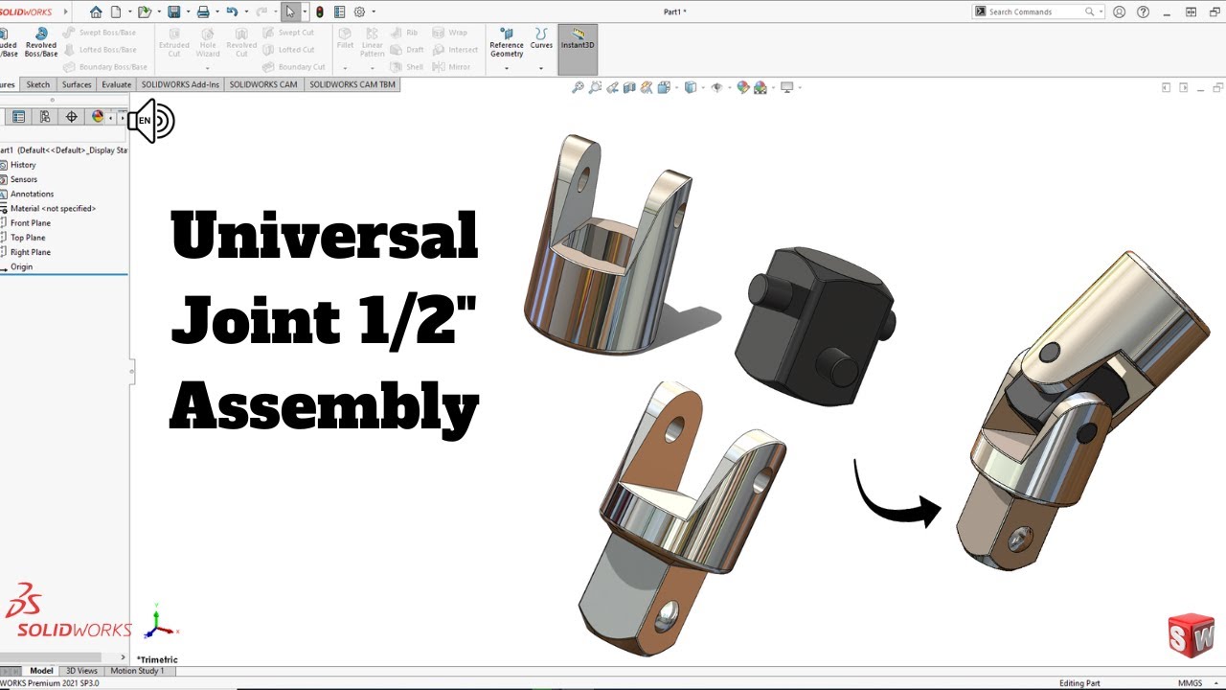The image size is (1226, 690).
Task: Click the Zoom to Area icon
Action: 596,87
